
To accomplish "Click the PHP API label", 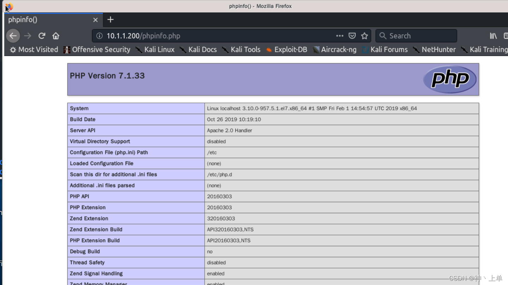I will tap(79, 197).
